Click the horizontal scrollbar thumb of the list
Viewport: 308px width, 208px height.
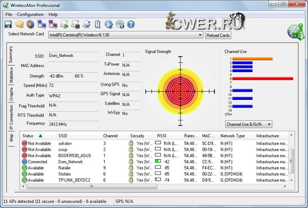pos(92,186)
